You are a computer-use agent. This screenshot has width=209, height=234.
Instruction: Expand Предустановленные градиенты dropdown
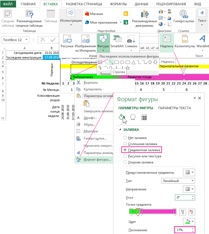pyautogui.click(x=189, y=172)
